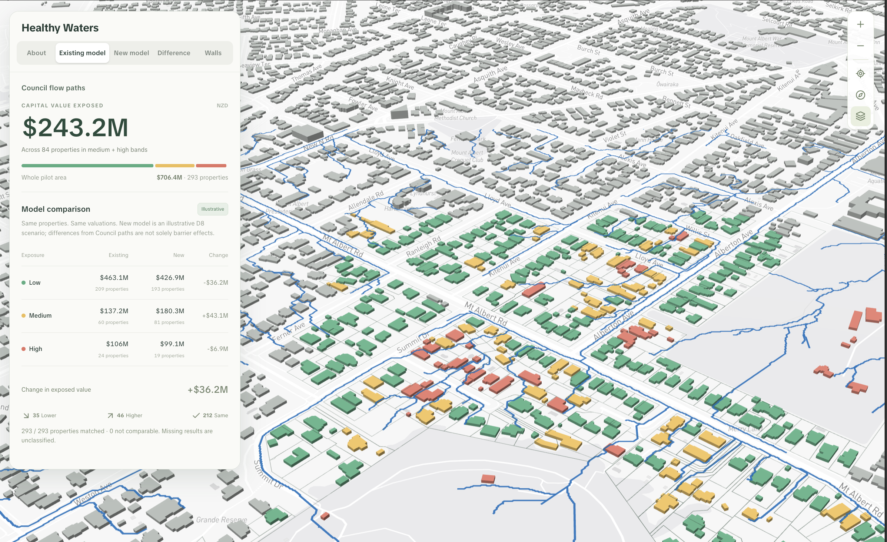Click the Low exposure row label
Image resolution: width=887 pixels, height=542 pixels.
pyautogui.click(x=35, y=282)
